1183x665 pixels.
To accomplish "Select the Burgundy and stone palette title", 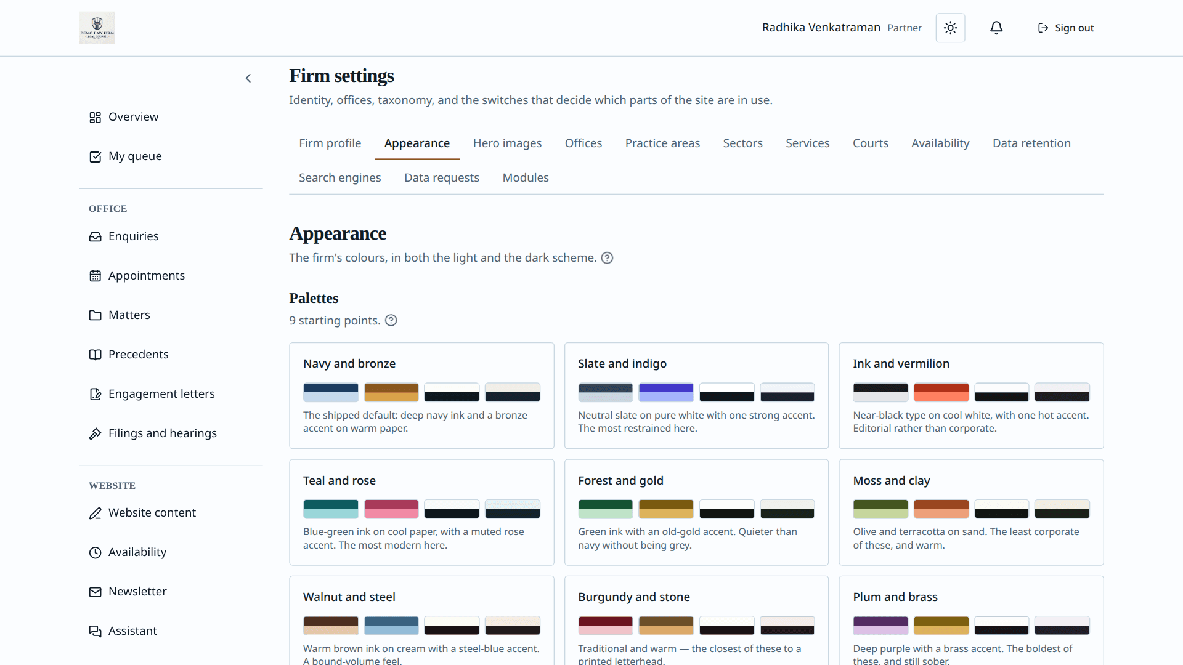I will (633, 597).
